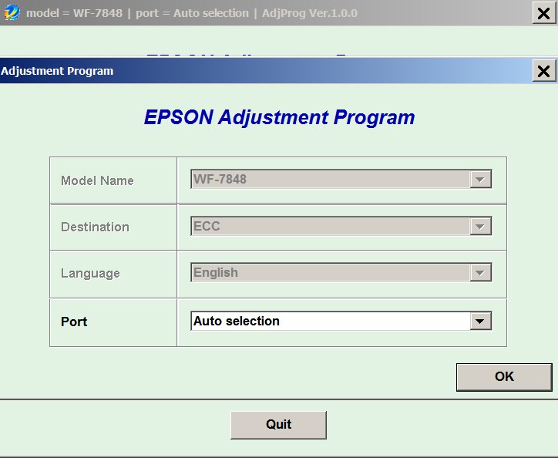The image size is (558, 458).
Task: Close the main AdjProg window
Action: coord(543,13)
